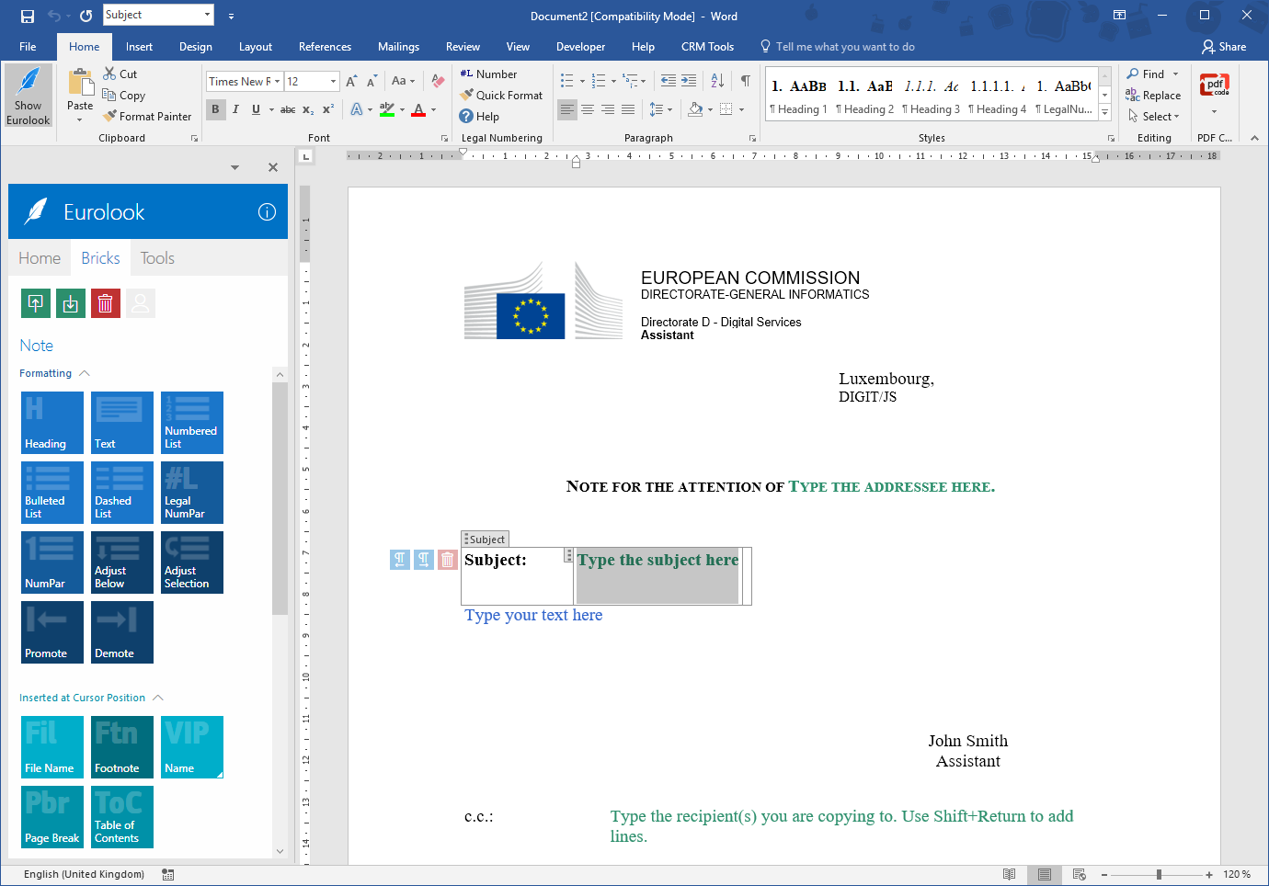The image size is (1269, 886).
Task: Insert a Footnote brick
Action: coord(122,747)
